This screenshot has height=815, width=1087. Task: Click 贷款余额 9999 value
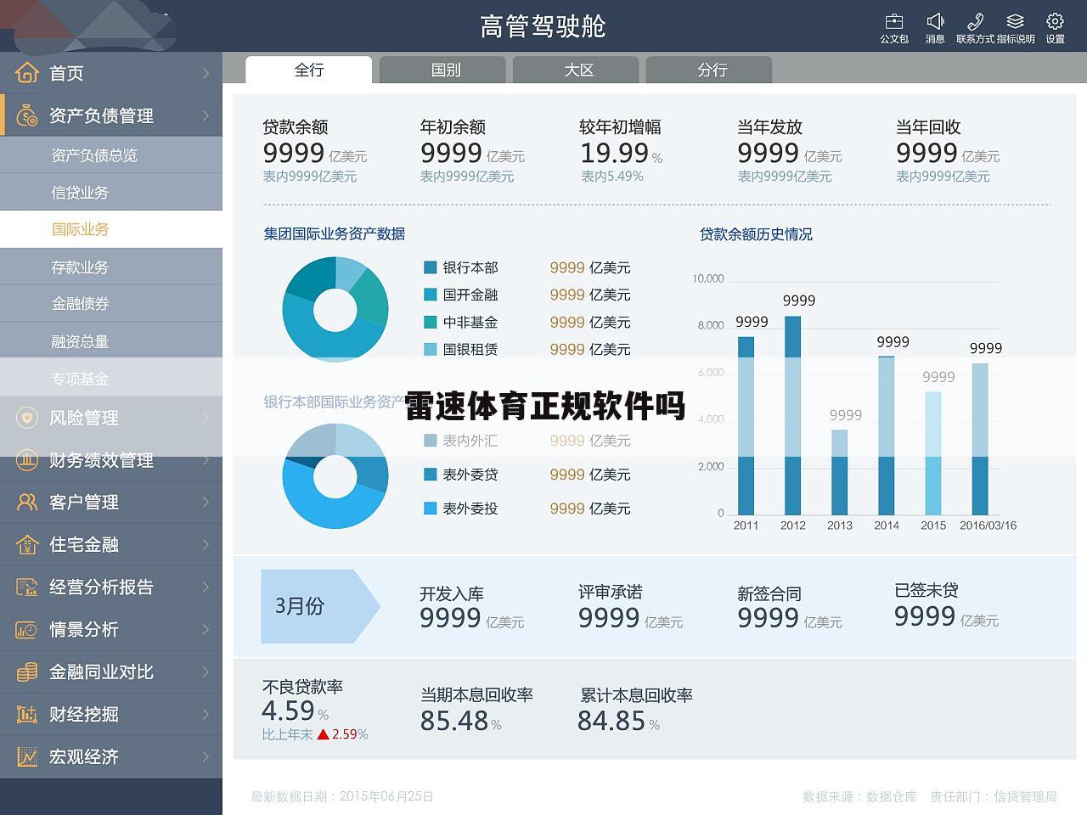(294, 153)
